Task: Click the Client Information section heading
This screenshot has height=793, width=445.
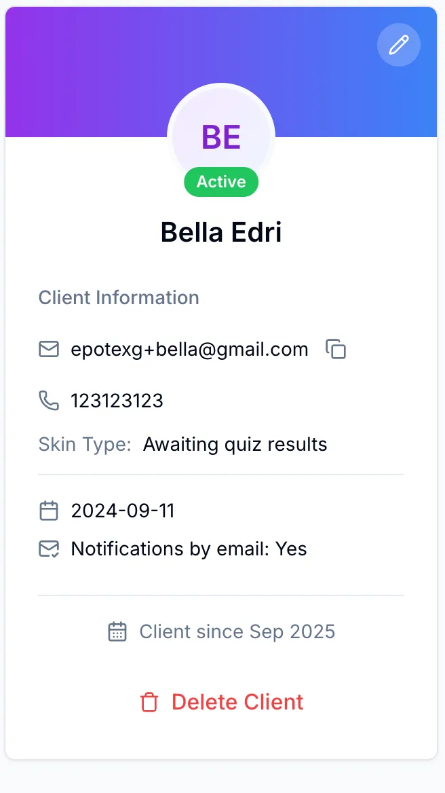Action: pos(119,297)
